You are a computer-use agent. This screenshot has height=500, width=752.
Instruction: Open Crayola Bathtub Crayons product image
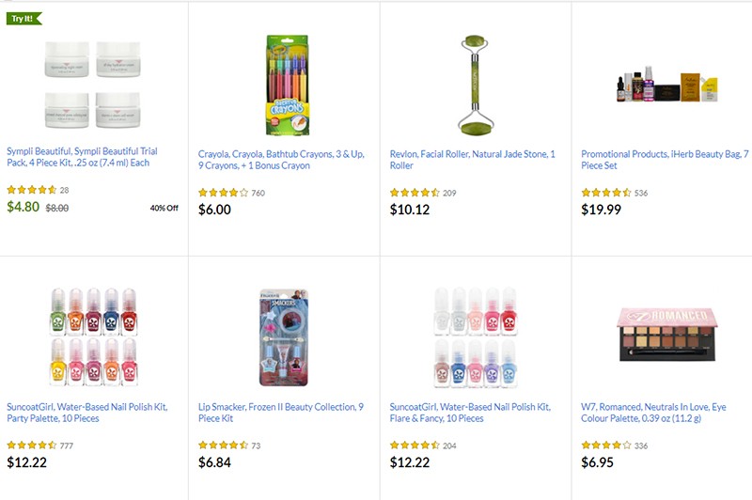point(286,86)
